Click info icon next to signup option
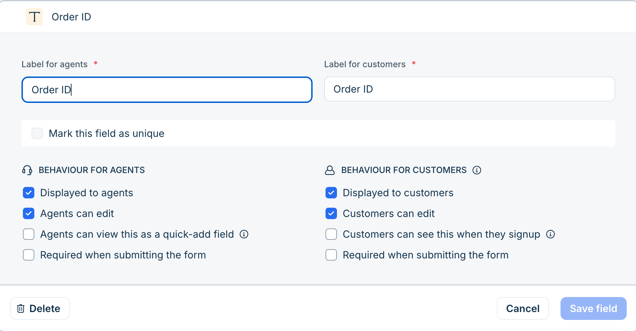Image resolution: width=636 pixels, height=331 pixels. tap(551, 234)
